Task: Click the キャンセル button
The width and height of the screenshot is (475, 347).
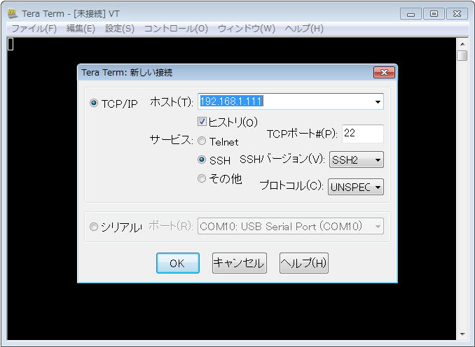Action: click(240, 263)
